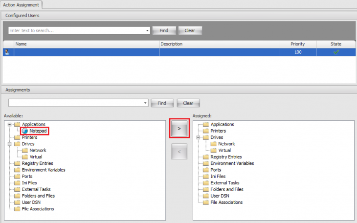Select Ini Files in Assigned tree
This screenshot has width=357, height=223.
pos(218,177)
